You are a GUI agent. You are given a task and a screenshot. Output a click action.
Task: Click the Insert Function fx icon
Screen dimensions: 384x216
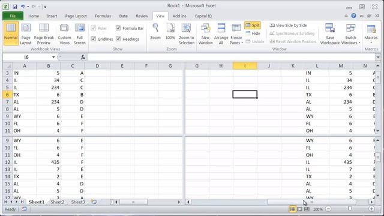83,57
